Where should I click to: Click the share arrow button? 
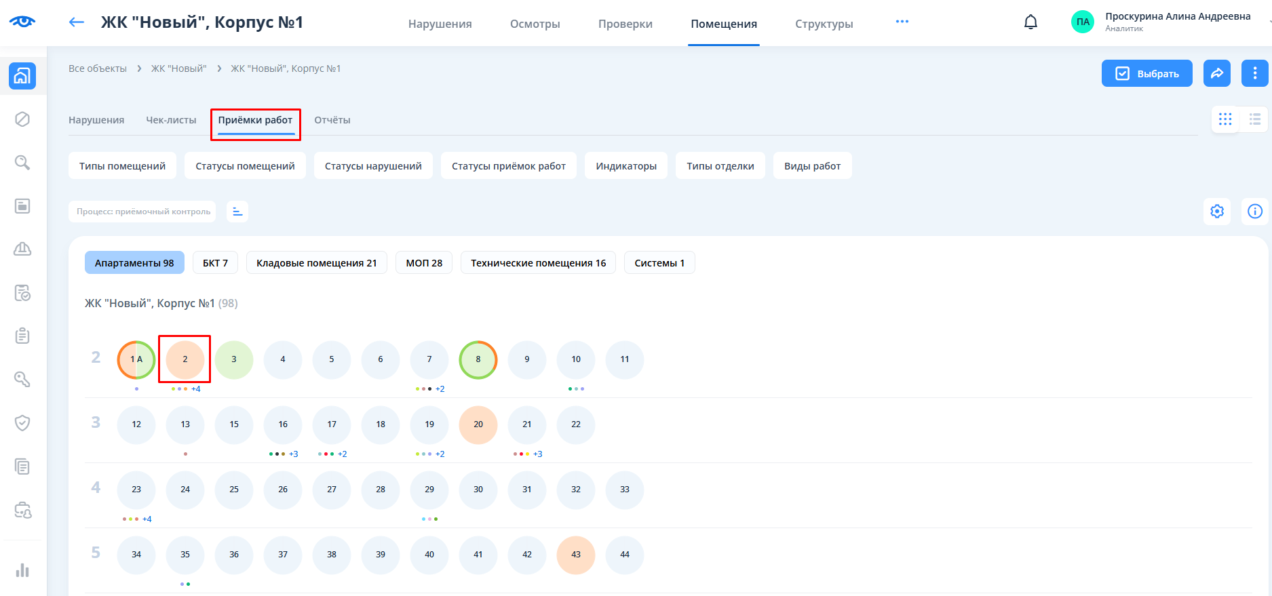pos(1217,73)
